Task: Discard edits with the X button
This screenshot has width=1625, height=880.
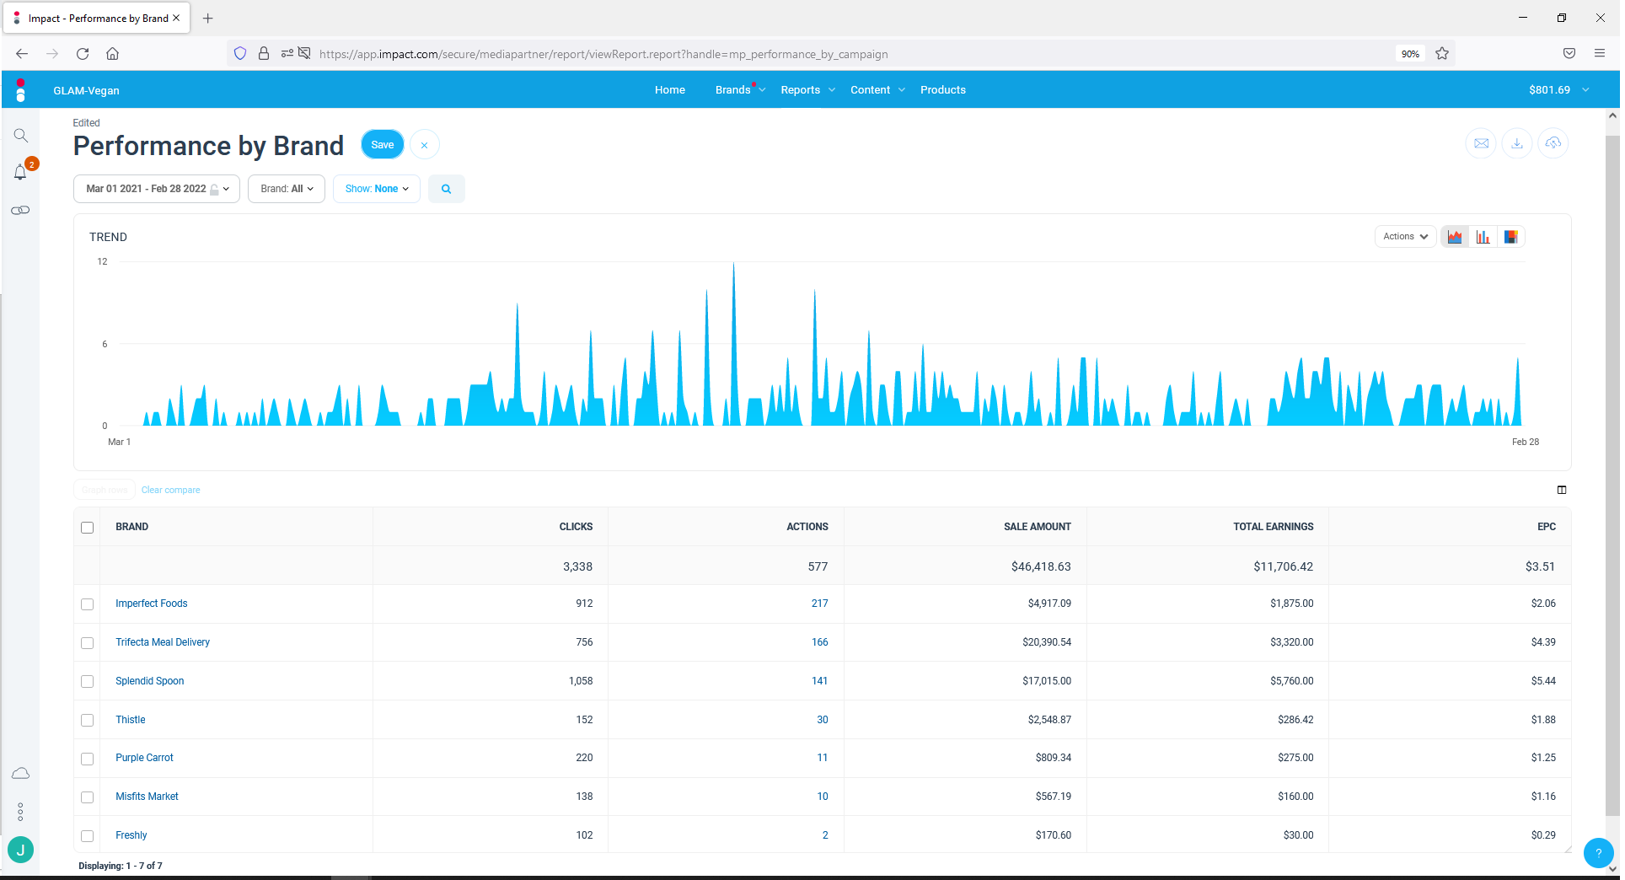Action: [x=425, y=145]
